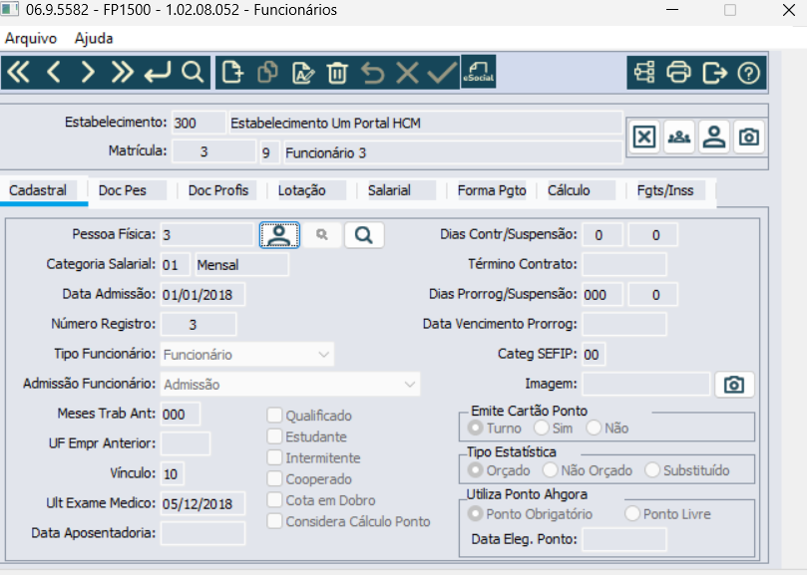
Task: Click the boxed X icon beside Estabelecimento
Action: [644, 137]
